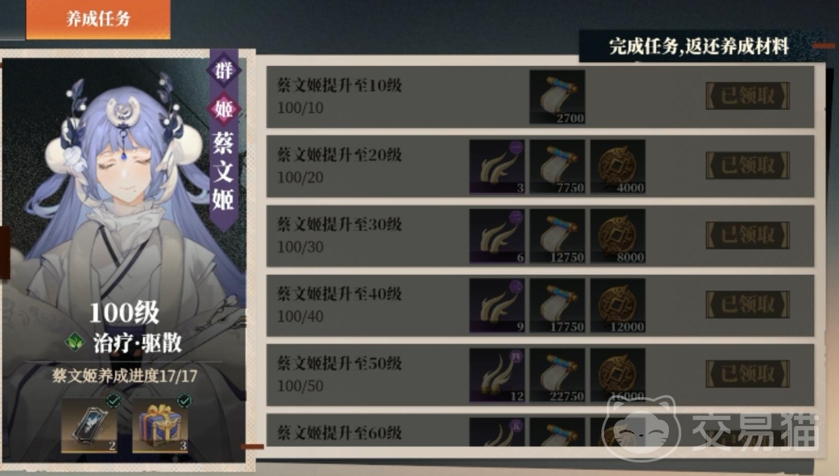Tap the scroll reward icon for level 10
Viewport: 839px width, 476px height.
click(557, 97)
